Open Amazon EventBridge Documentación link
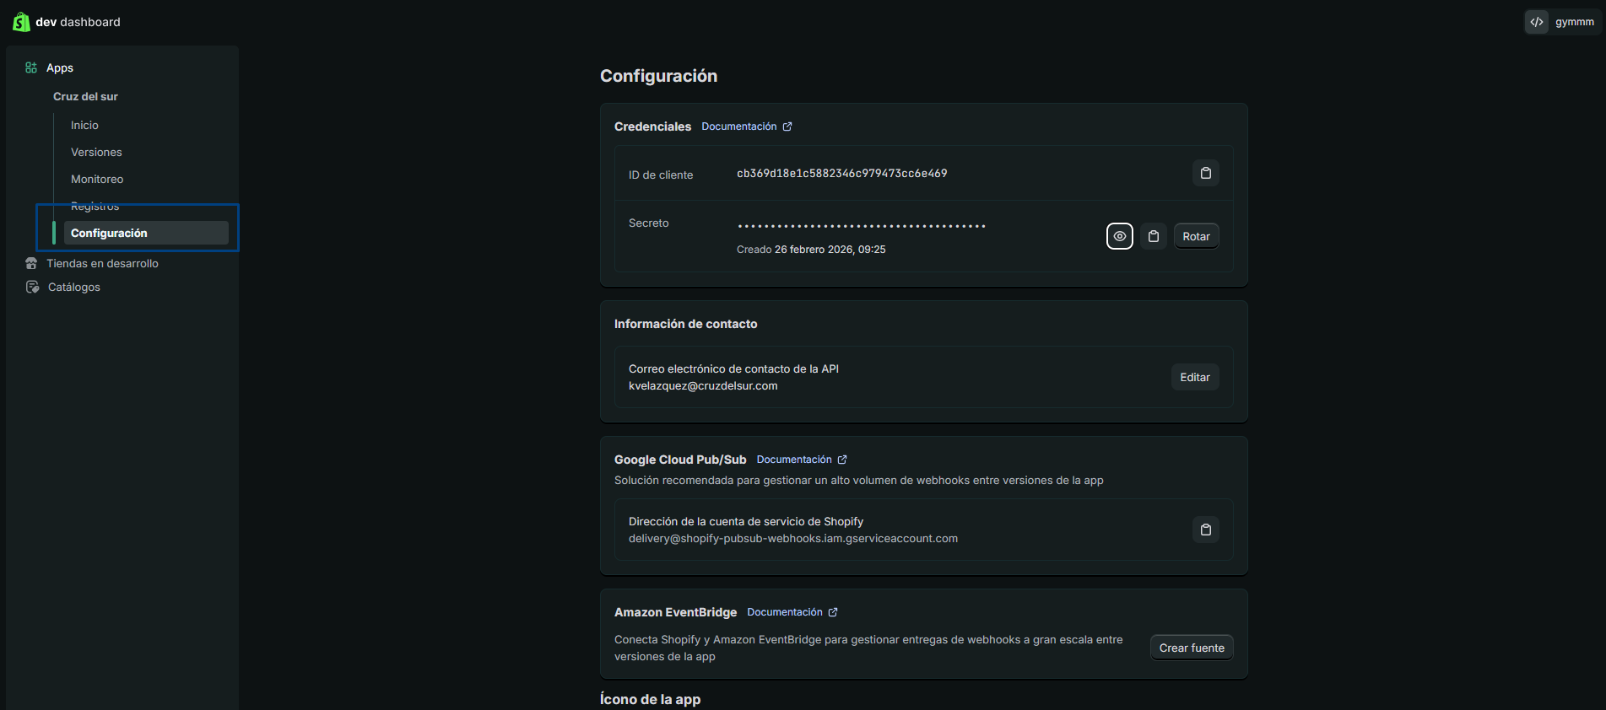Image resolution: width=1606 pixels, height=710 pixels. tap(785, 612)
